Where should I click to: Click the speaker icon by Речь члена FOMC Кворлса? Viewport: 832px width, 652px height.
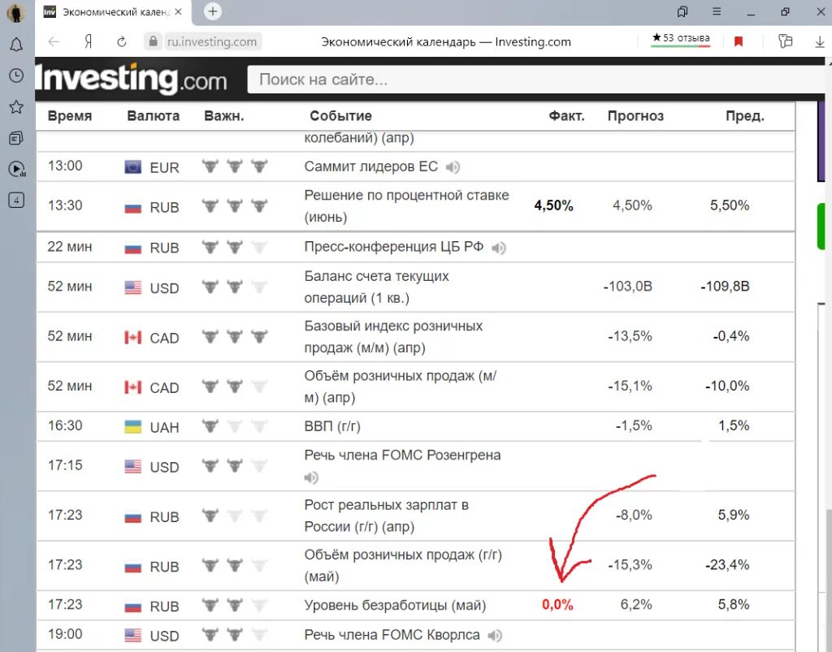coord(495,636)
